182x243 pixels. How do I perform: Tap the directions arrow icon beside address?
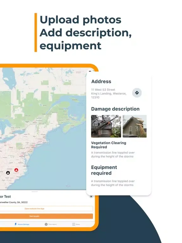137,93
